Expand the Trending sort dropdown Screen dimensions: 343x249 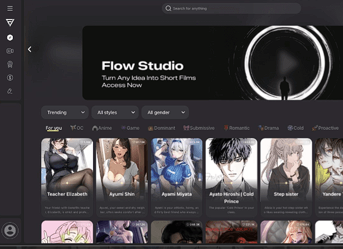point(65,113)
